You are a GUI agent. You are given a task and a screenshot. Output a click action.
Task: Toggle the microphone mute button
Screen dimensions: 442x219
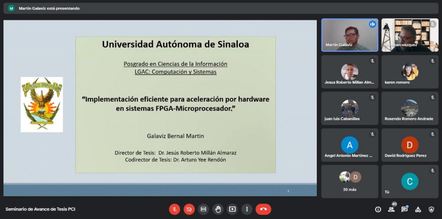pyautogui.click(x=174, y=209)
